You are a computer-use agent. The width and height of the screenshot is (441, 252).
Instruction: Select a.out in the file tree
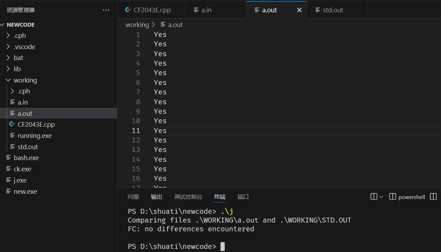[x=58, y=113]
